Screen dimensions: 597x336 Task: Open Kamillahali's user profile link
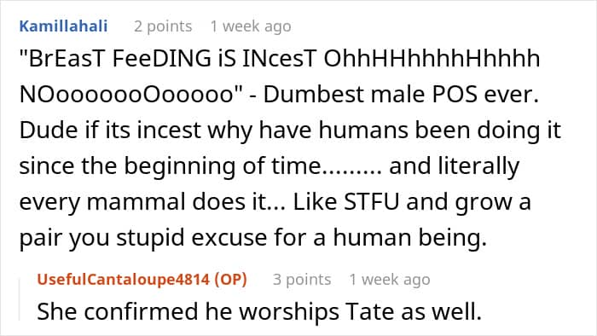(63, 26)
